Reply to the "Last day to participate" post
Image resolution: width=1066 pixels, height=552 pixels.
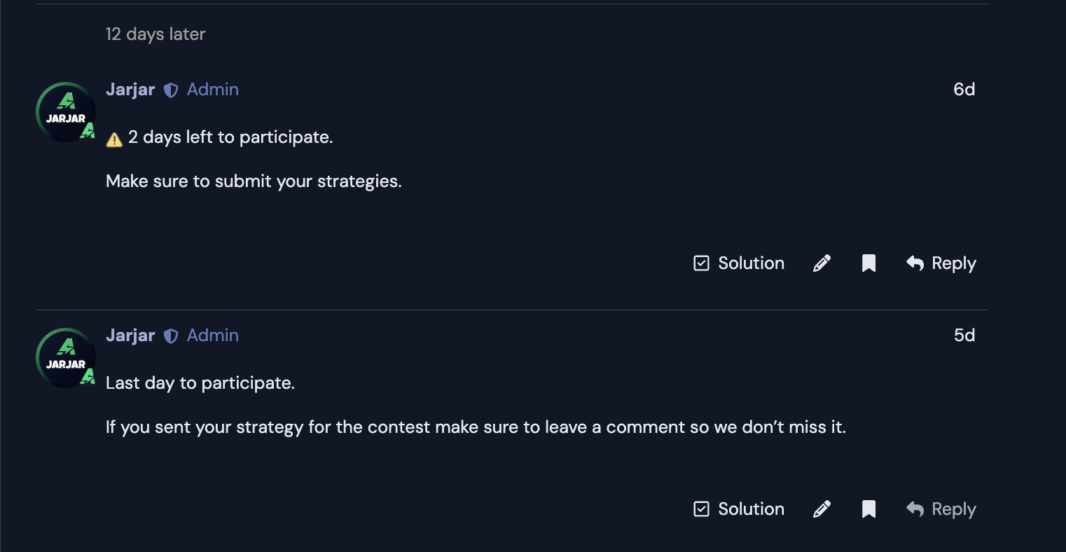point(941,509)
